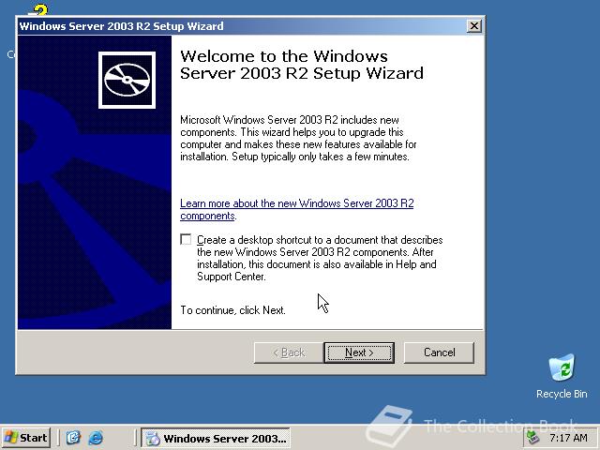Click the Next button to continue setup
The height and width of the screenshot is (450, 600).
[x=359, y=352]
